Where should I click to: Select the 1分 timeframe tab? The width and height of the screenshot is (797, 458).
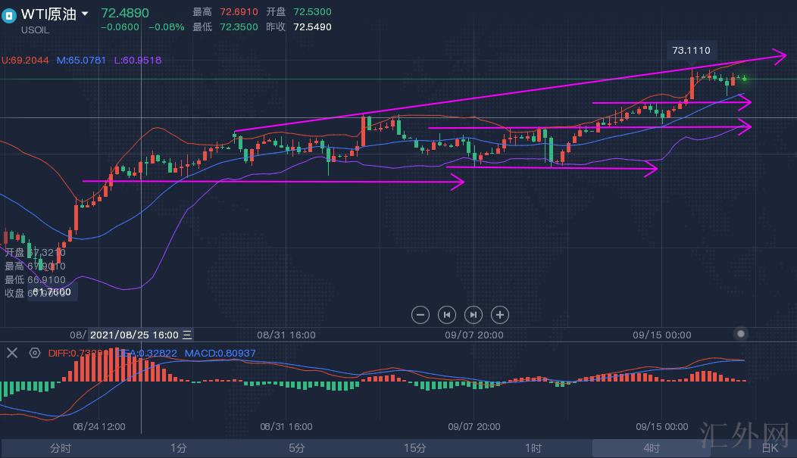178,448
